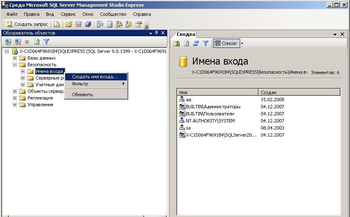350x217 pixels.
Task: Select the sa login row
Action: point(259,128)
